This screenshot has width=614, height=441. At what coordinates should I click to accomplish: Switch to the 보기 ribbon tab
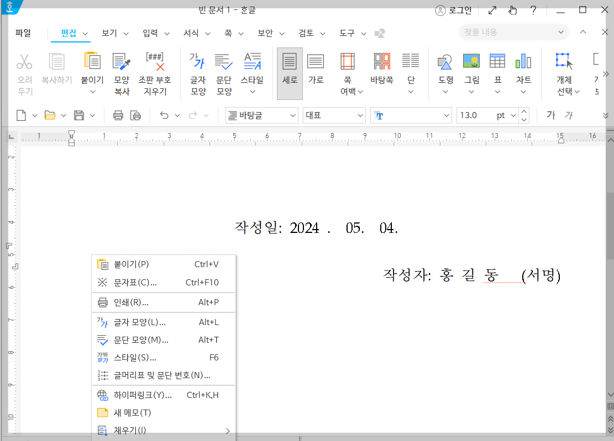109,33
